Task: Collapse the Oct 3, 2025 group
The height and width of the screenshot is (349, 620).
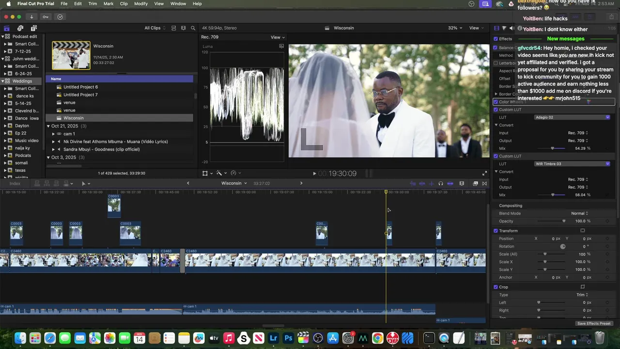Action: 48,158
